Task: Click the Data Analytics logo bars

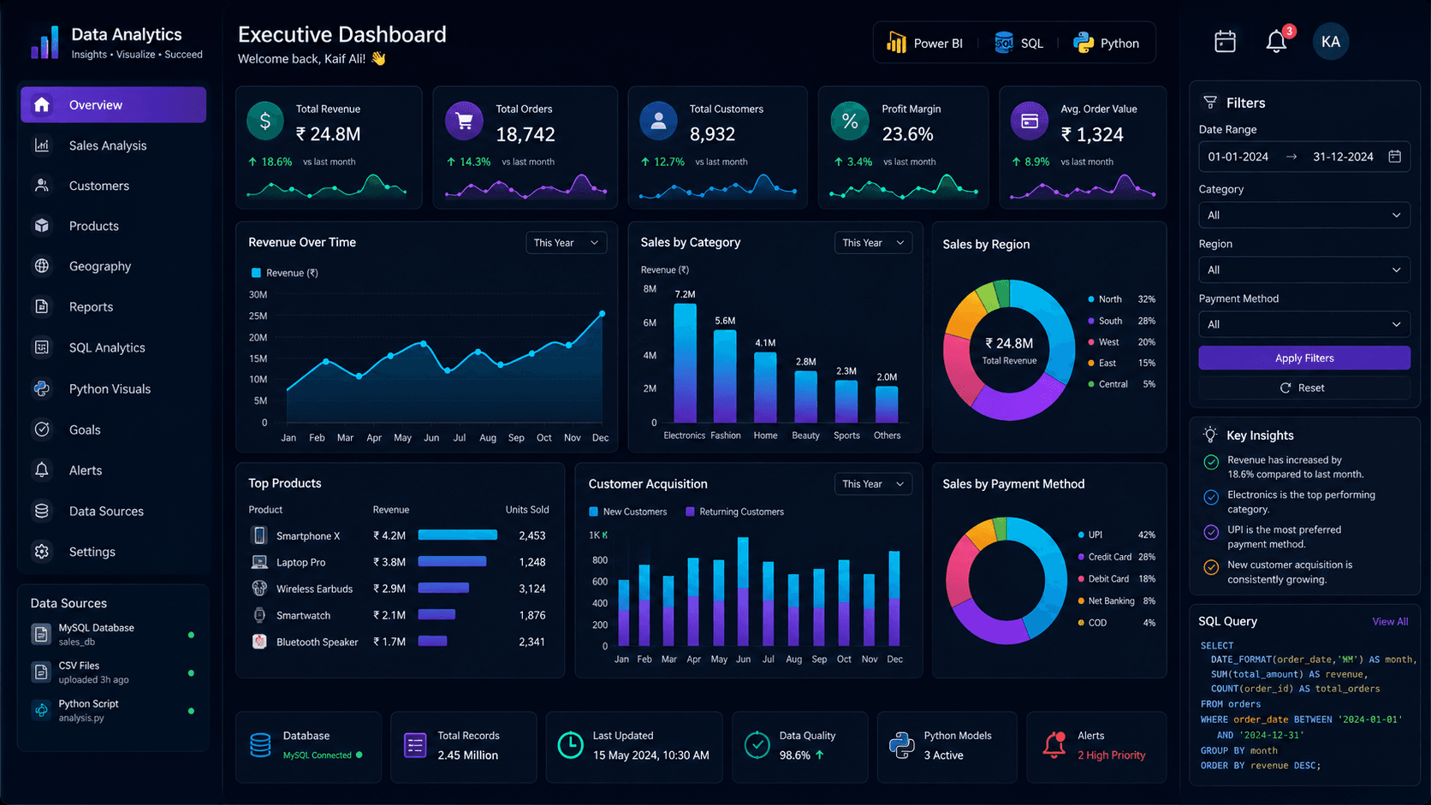Action: [x=45, y=43]
